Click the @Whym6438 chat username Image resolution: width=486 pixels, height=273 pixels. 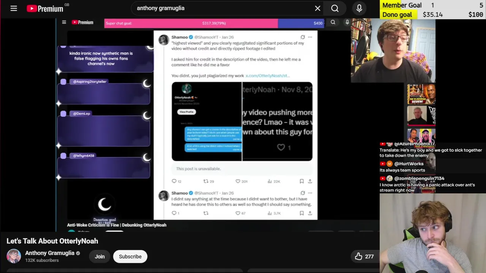(x=84, y=155)
